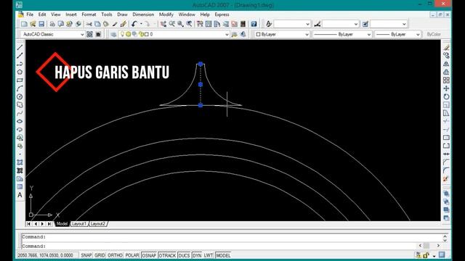Toggle OSNAP in status bar

point(149,255)
